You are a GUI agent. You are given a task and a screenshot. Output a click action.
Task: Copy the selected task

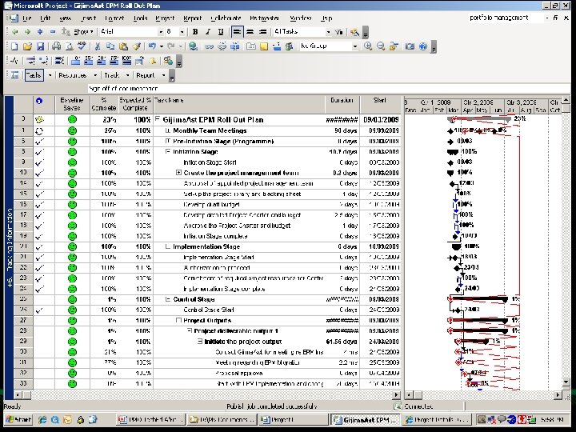[x=110, y=46]
